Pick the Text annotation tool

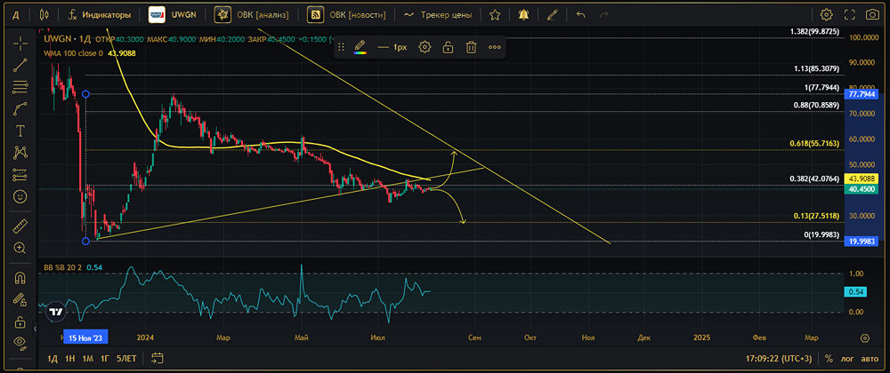[x=20, y=131]
